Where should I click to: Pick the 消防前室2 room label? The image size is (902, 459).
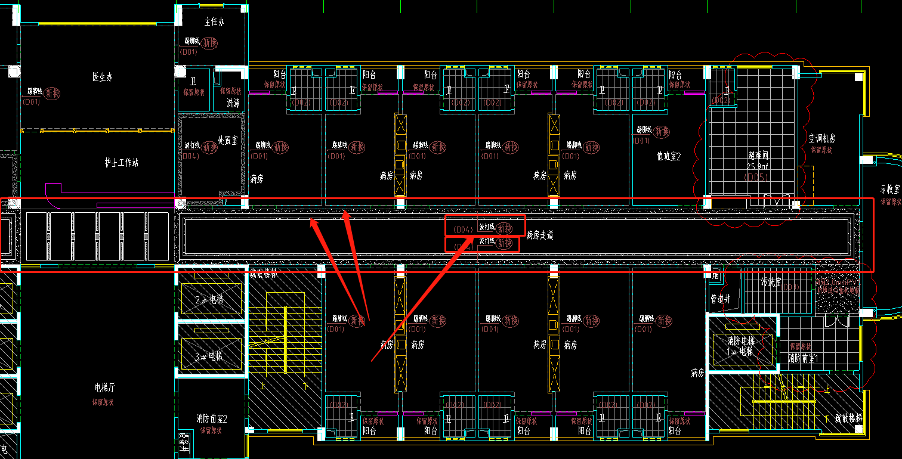coord(212,420)
